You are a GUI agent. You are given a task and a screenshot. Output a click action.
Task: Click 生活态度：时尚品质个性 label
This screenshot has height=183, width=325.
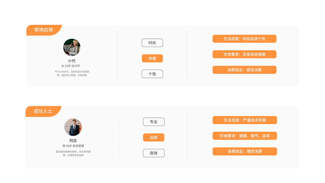[244, 39]
